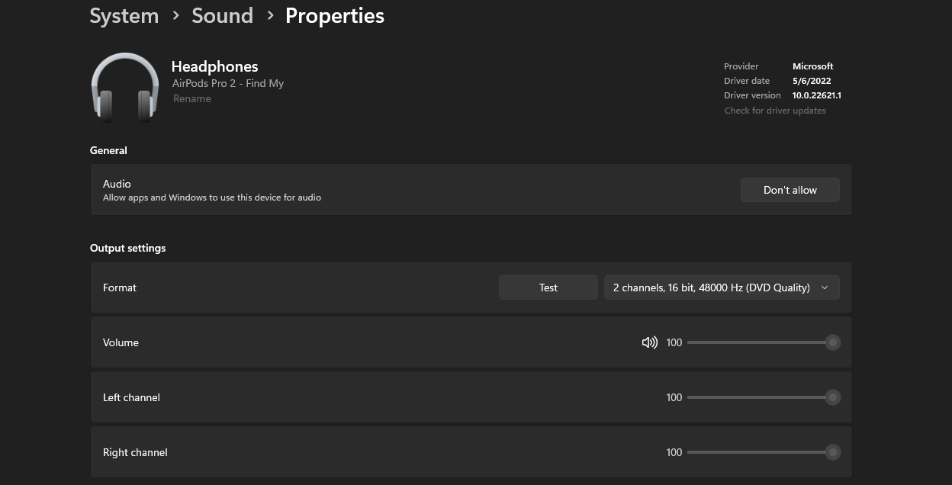Adjust the Left channel slider
Screen dimensions: 952x485
coord(832,397)
